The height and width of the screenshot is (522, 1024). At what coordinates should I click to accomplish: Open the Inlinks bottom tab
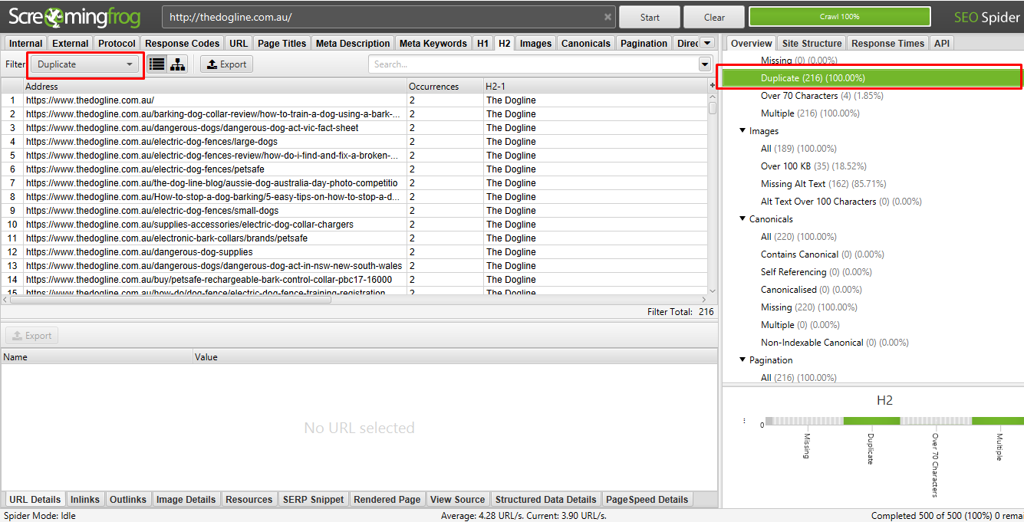point(85,500)
